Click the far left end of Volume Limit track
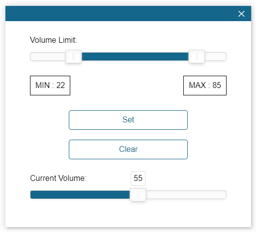Screen dimensions: 259x235 click(32, 57)
